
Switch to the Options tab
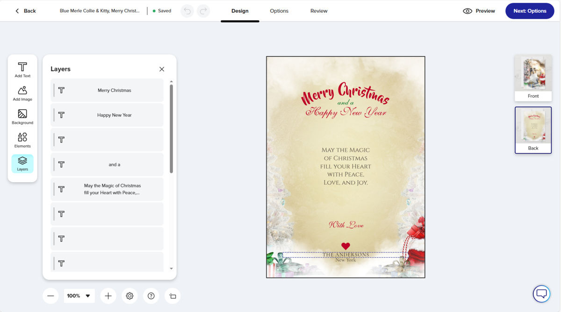click(x=279, y=11)
